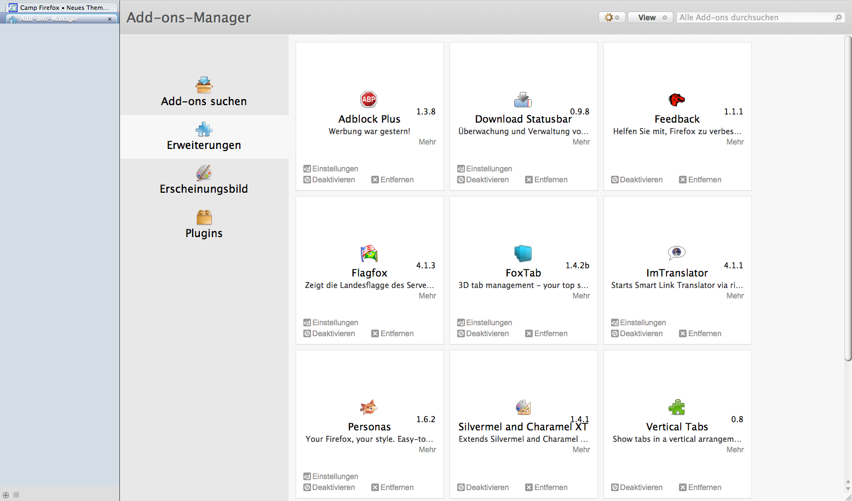
Task: Click the Personas fox icon
Action: tap(369, 407)
